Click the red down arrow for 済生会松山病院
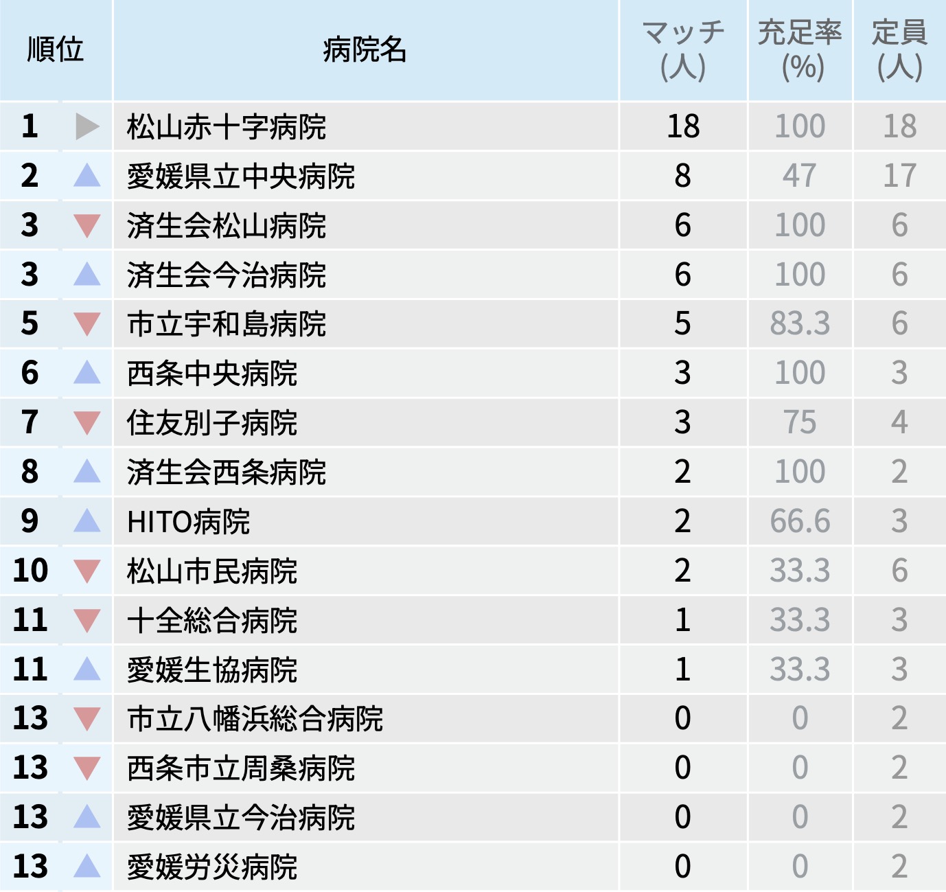This screenshot has height=892, width=946. coord(87,225)
